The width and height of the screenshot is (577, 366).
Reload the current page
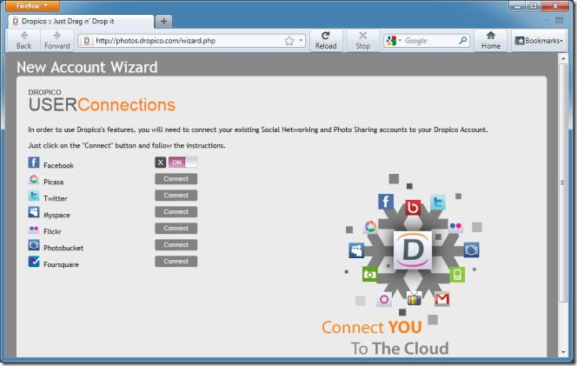click(x=326, y=41)
